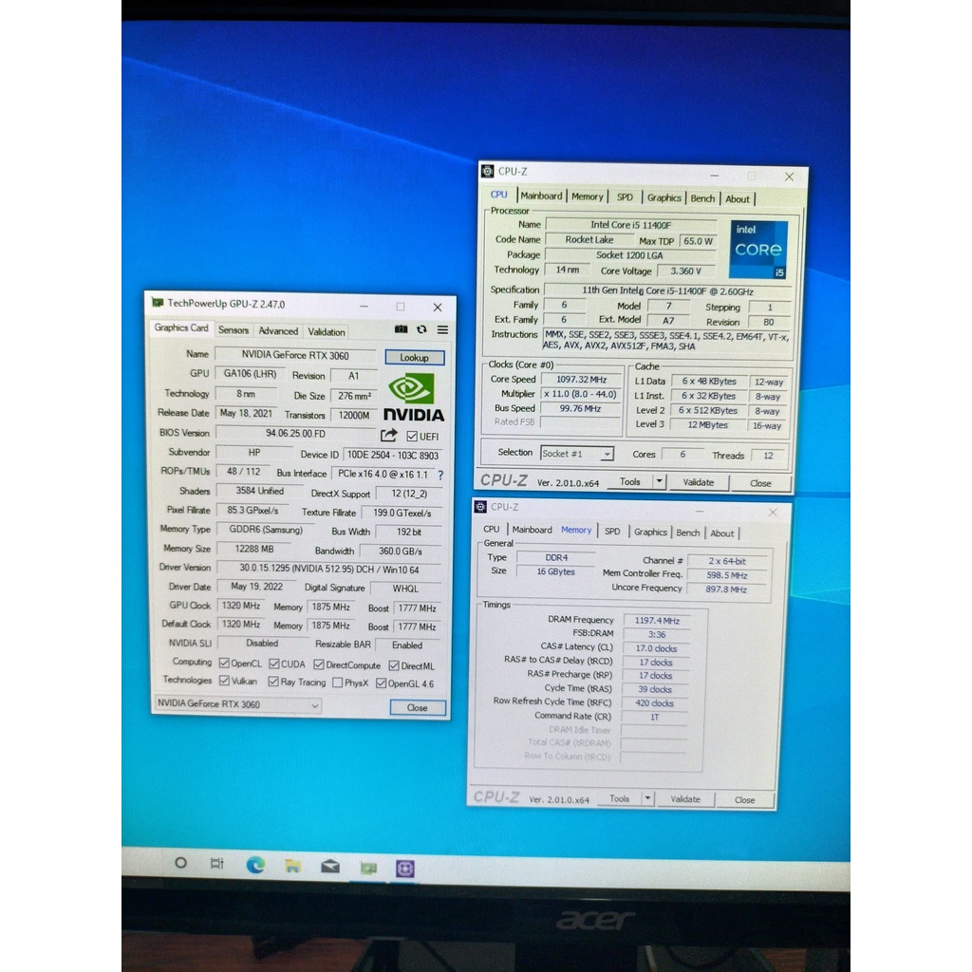
Task: Click the Device ID value field
Action: coord(392,455)
